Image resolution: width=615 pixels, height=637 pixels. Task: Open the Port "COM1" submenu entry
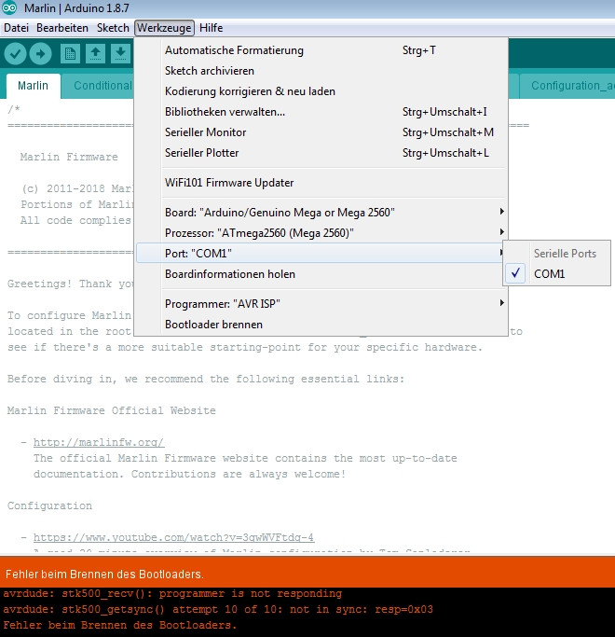[x=321, y=253]
